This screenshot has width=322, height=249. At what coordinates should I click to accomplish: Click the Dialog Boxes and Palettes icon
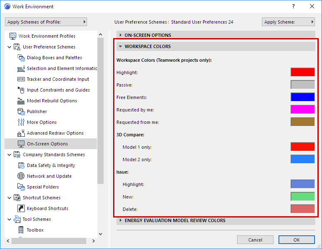click(21, 58)
